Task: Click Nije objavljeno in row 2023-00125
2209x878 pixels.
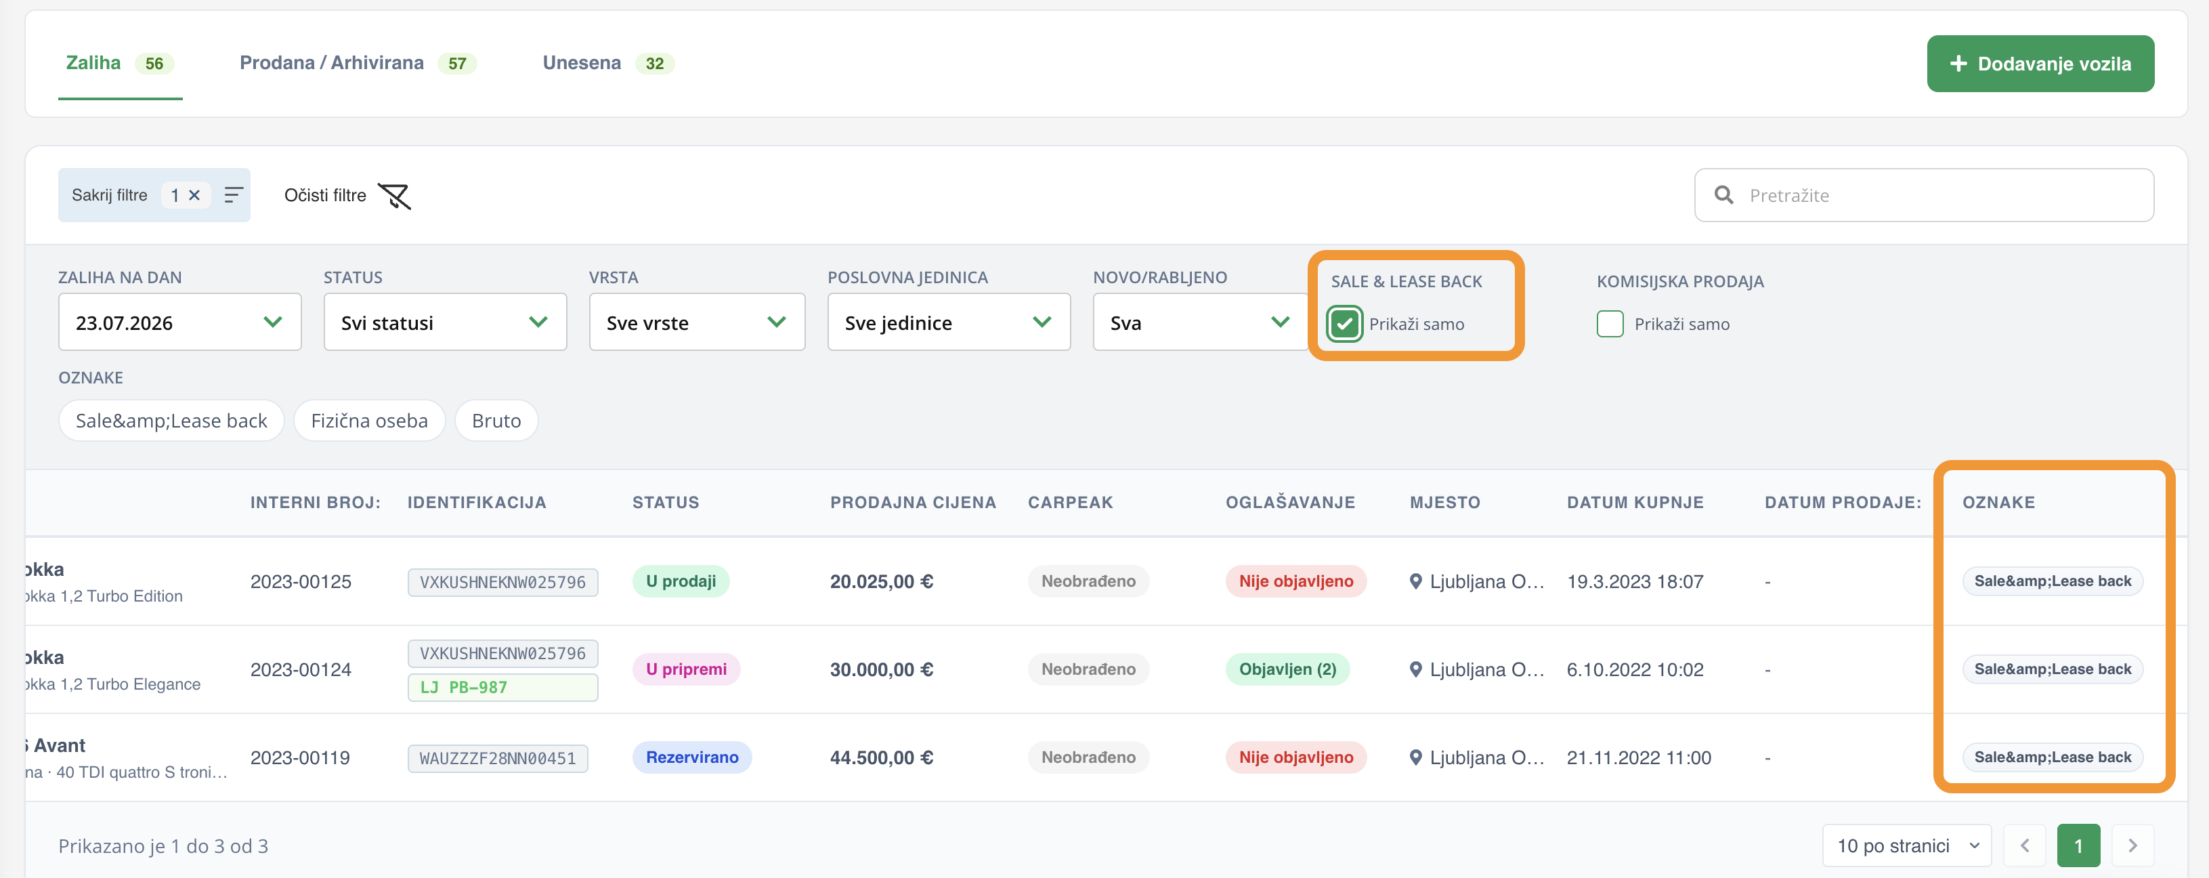Action: point(1295,581)
